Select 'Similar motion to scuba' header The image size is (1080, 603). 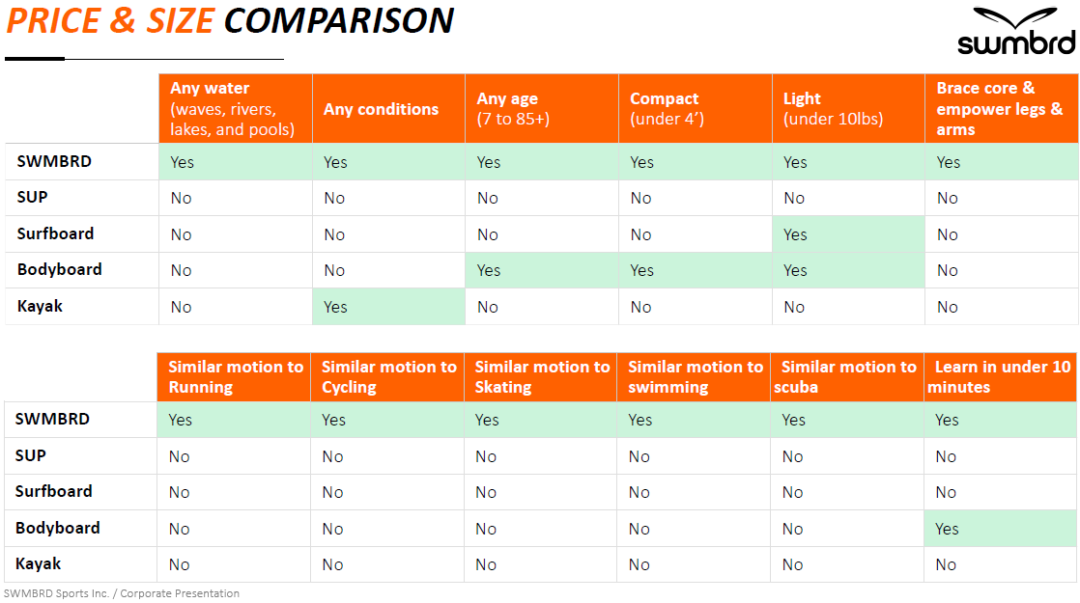(x=847, y=377)
